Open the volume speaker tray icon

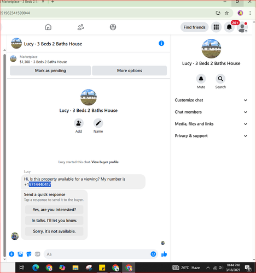tap(221, 268)
